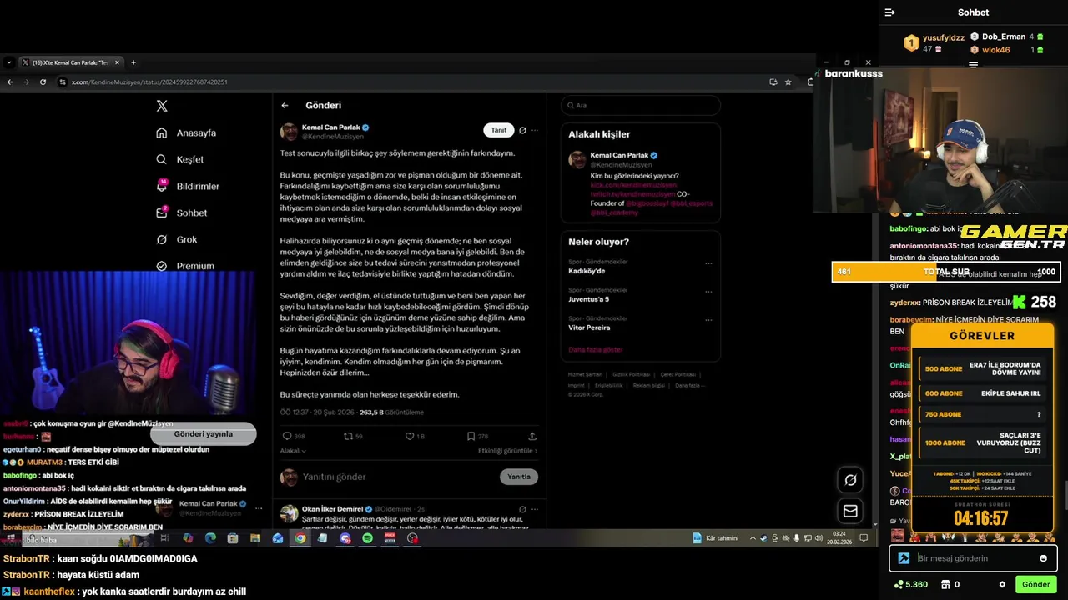1068x600 pixels.
Task: Click the Bir mesaj gönderin chat input
Action: (973, 558)
